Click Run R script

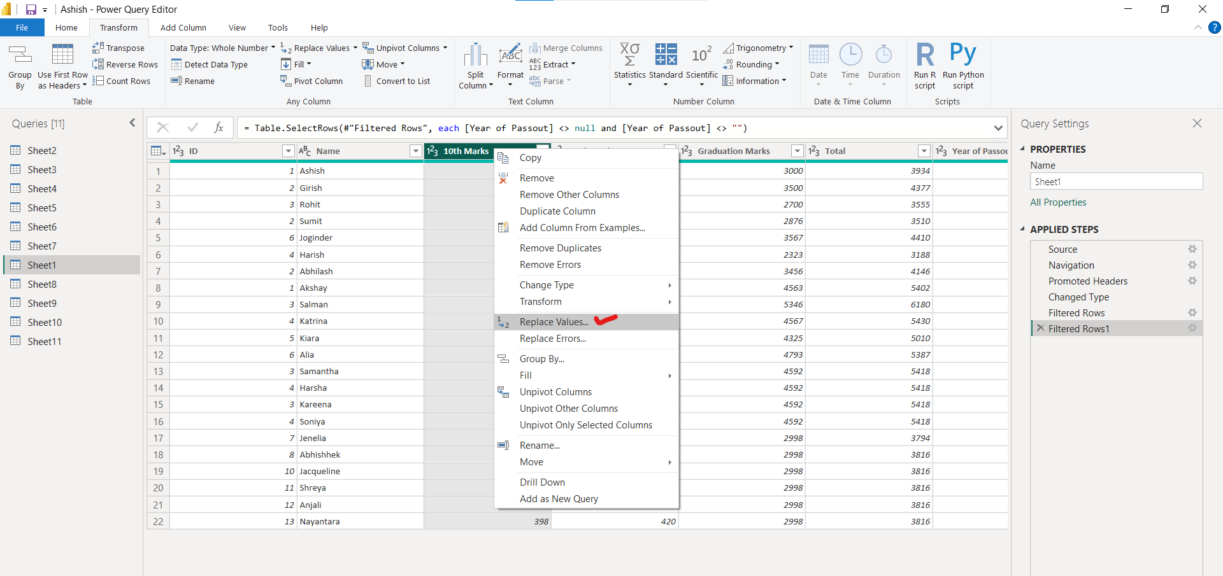(924, 66)
